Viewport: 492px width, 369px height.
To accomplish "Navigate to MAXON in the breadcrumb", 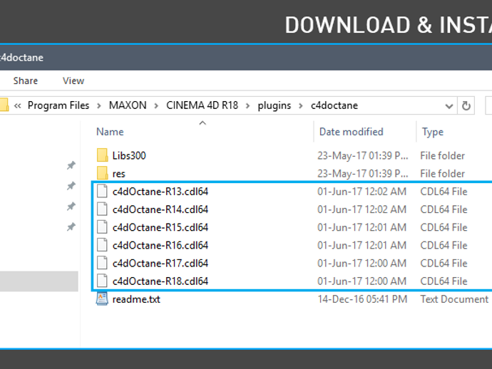I will (x=128, y=105).
